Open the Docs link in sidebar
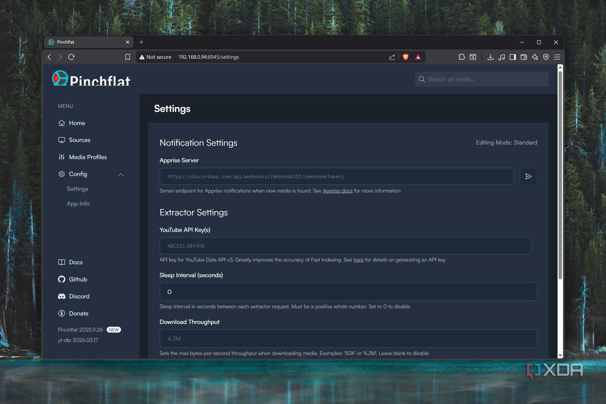Image resolution: width=606 pixels, height=404 pixels. tap(71, 262)
